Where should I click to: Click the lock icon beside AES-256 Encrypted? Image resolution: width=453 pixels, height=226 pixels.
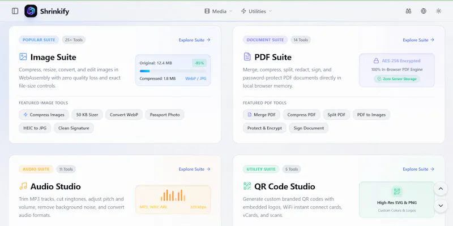(x=376, y=61)
